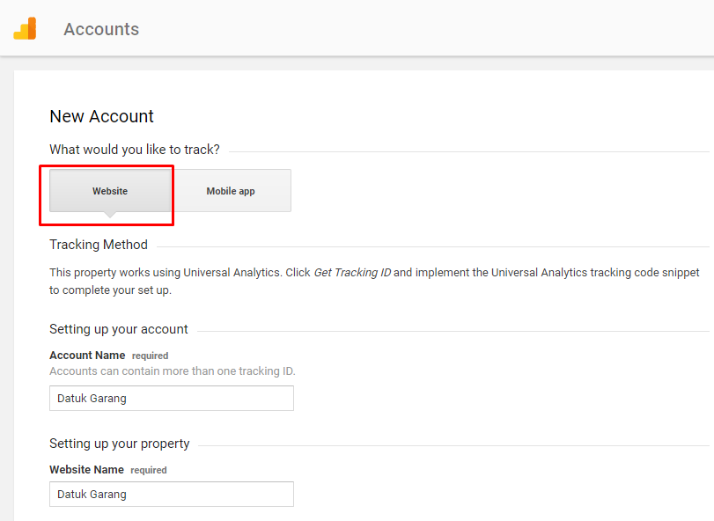This screenshot has height=521, width=714.
Task: Click "Setting up your property" section heading
Action: (x=120, y=444)
